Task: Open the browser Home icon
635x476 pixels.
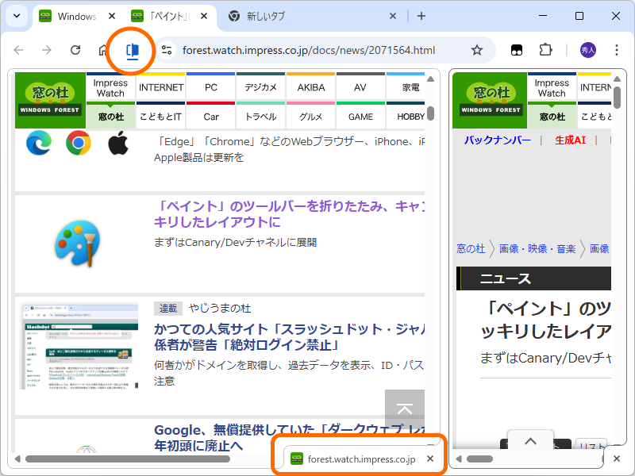Action: [x=103, y=49]
